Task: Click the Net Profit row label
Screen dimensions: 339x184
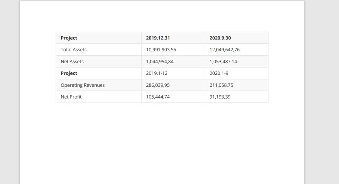Action: (x=71, y=97)
